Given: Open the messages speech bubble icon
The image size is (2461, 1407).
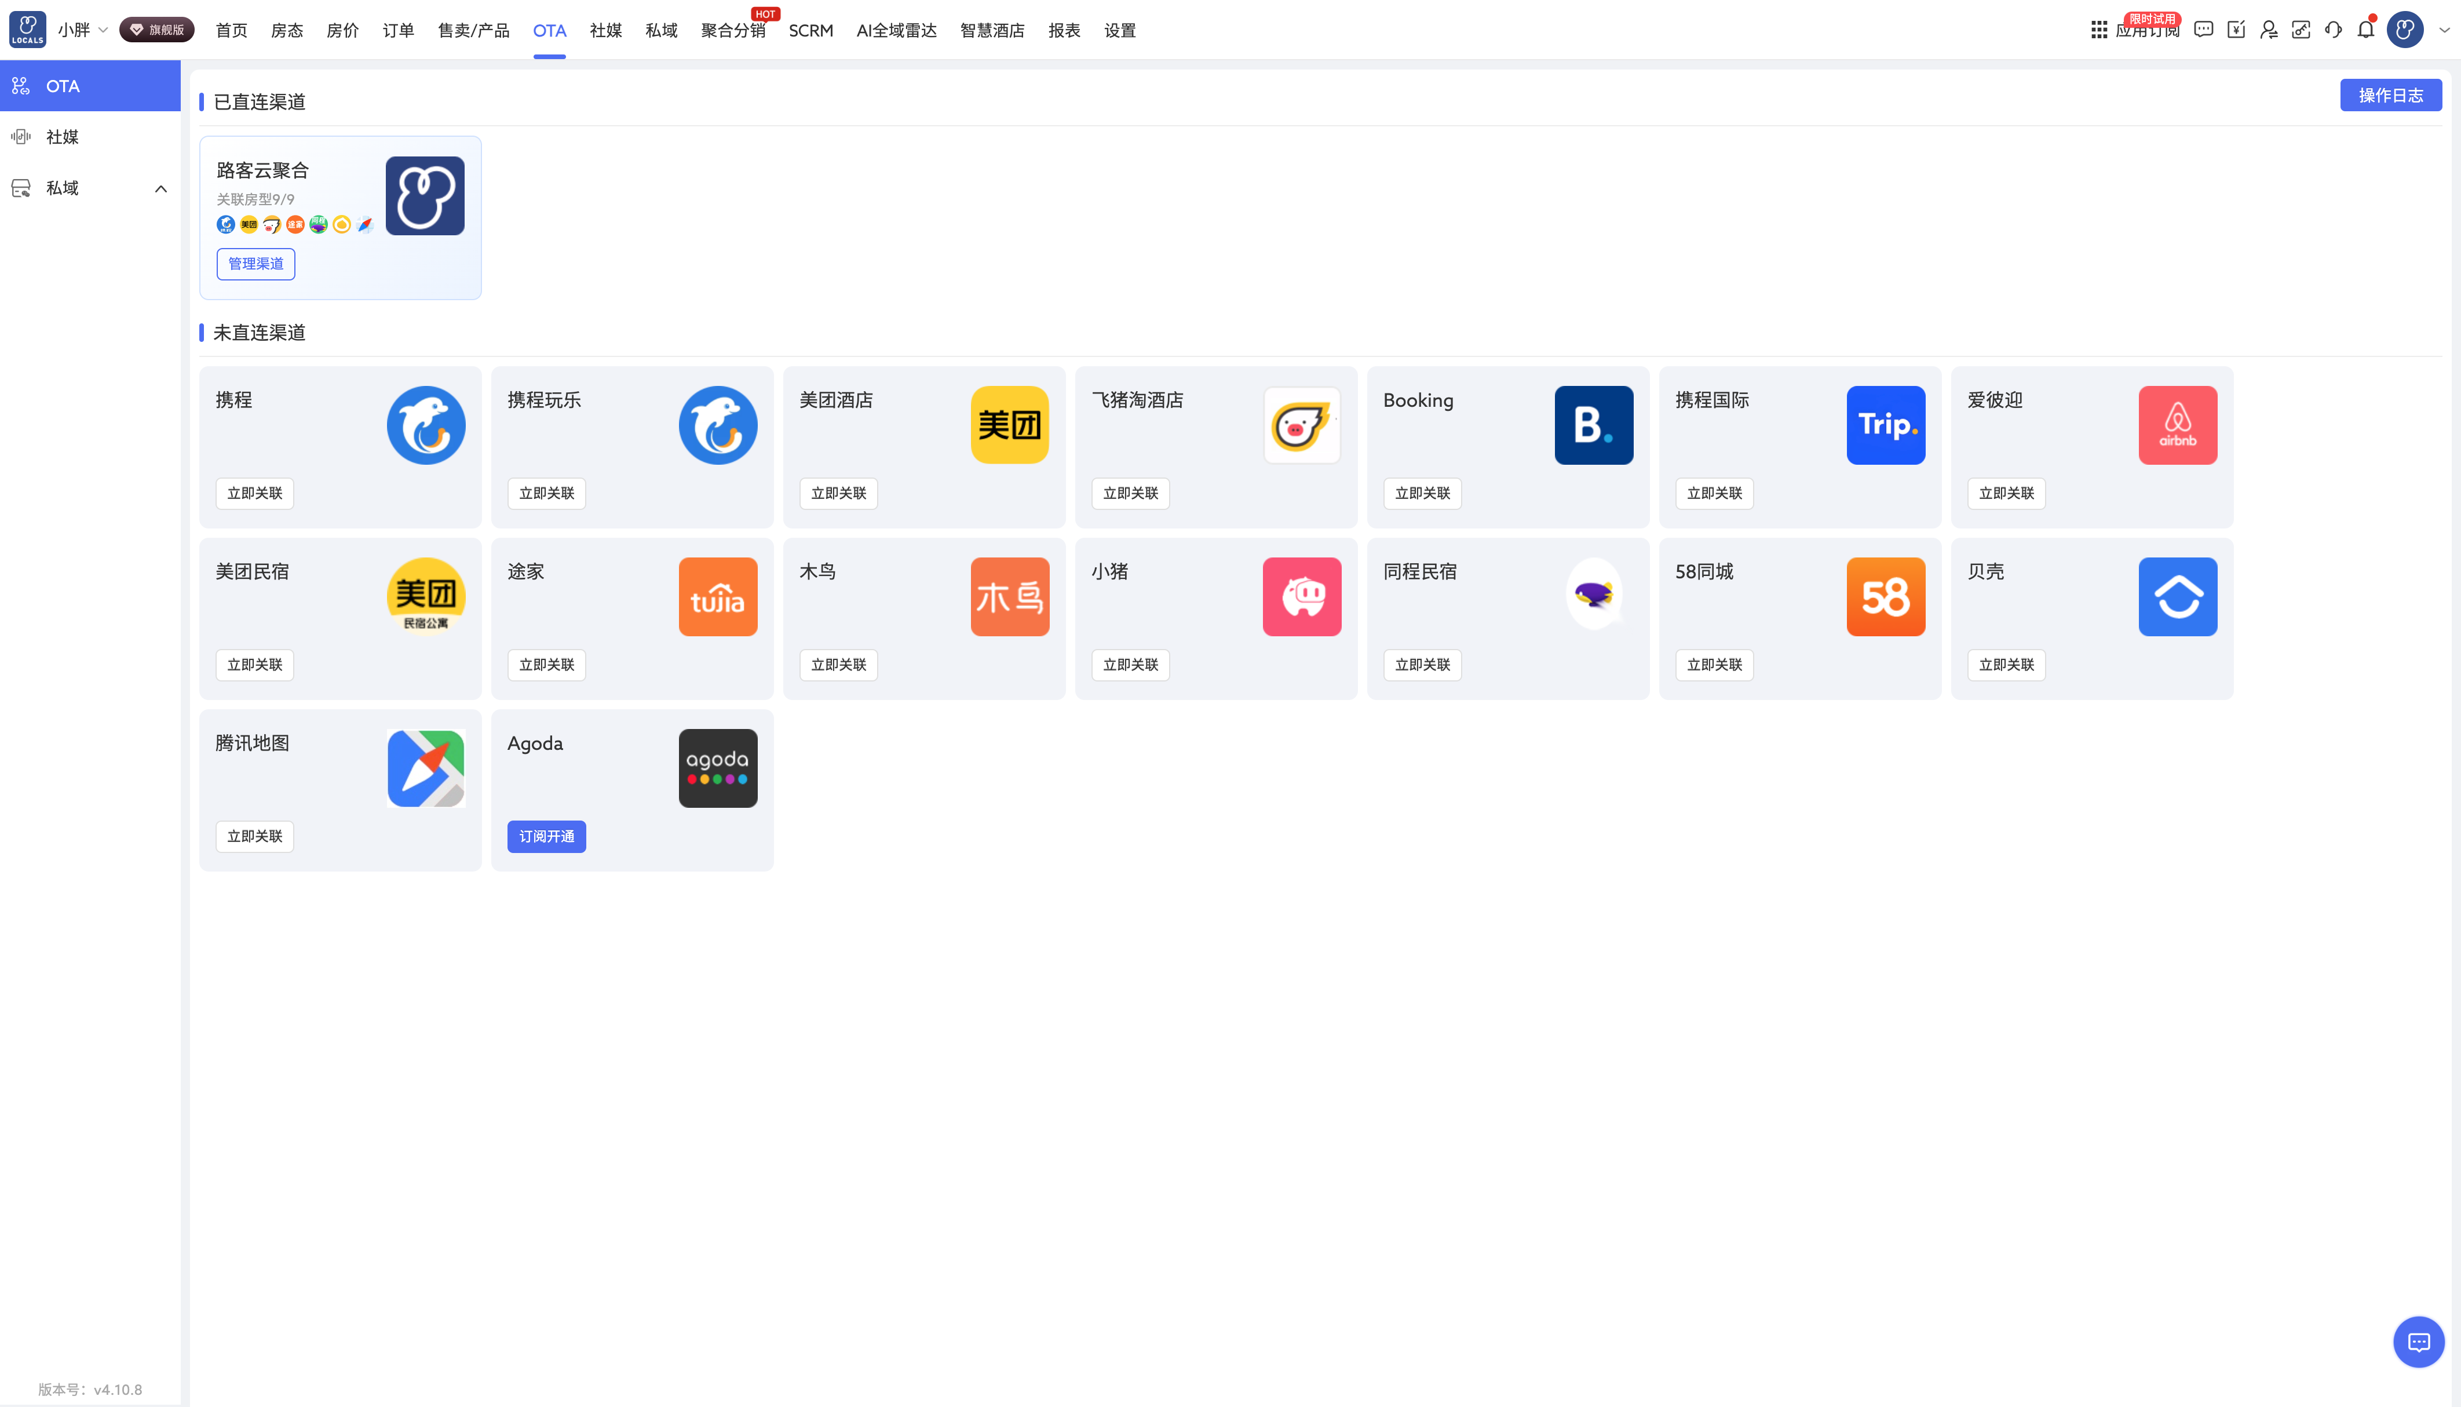Looking at the screenshot, I should 2203,30.
